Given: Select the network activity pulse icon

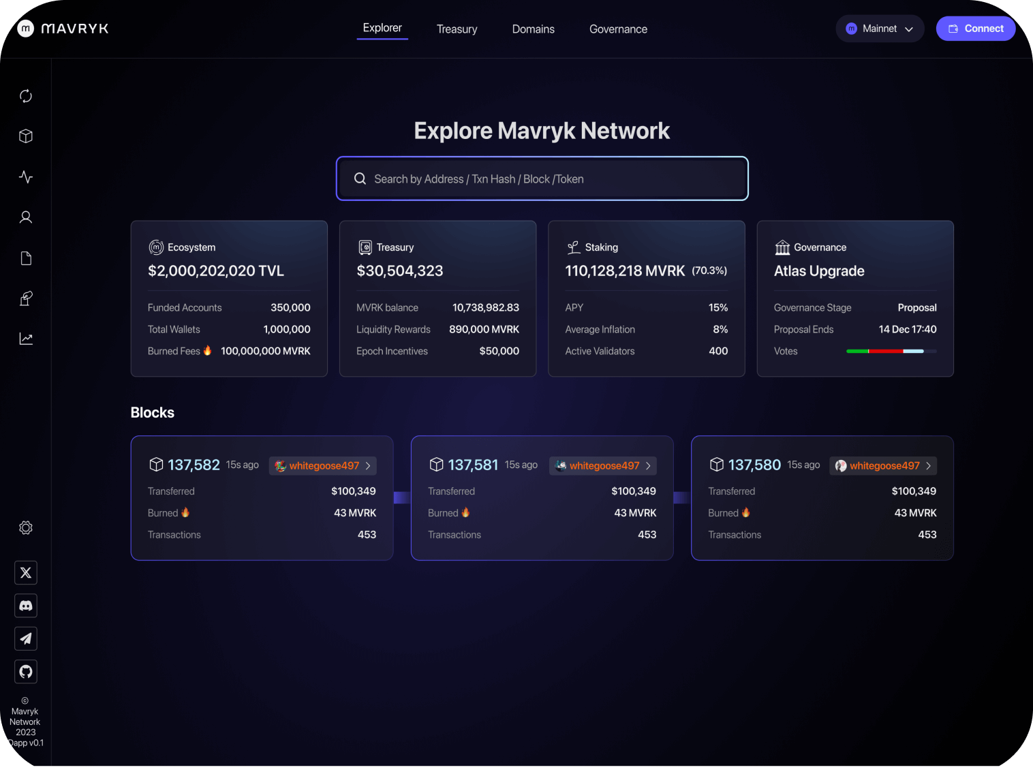Looking at the screenshot, I should (x=25, y=176).
